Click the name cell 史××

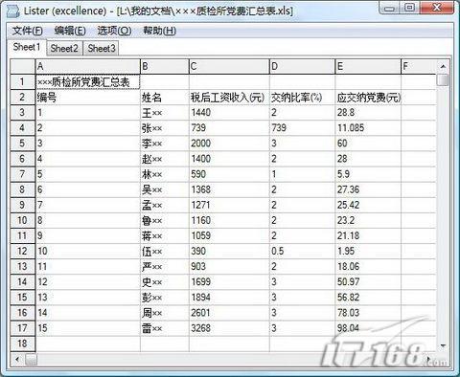[165, 282]
